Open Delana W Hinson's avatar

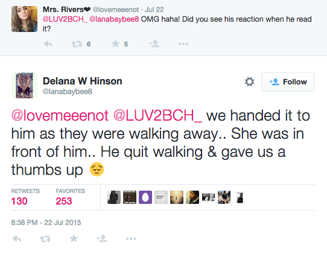(x=24, y=85)
